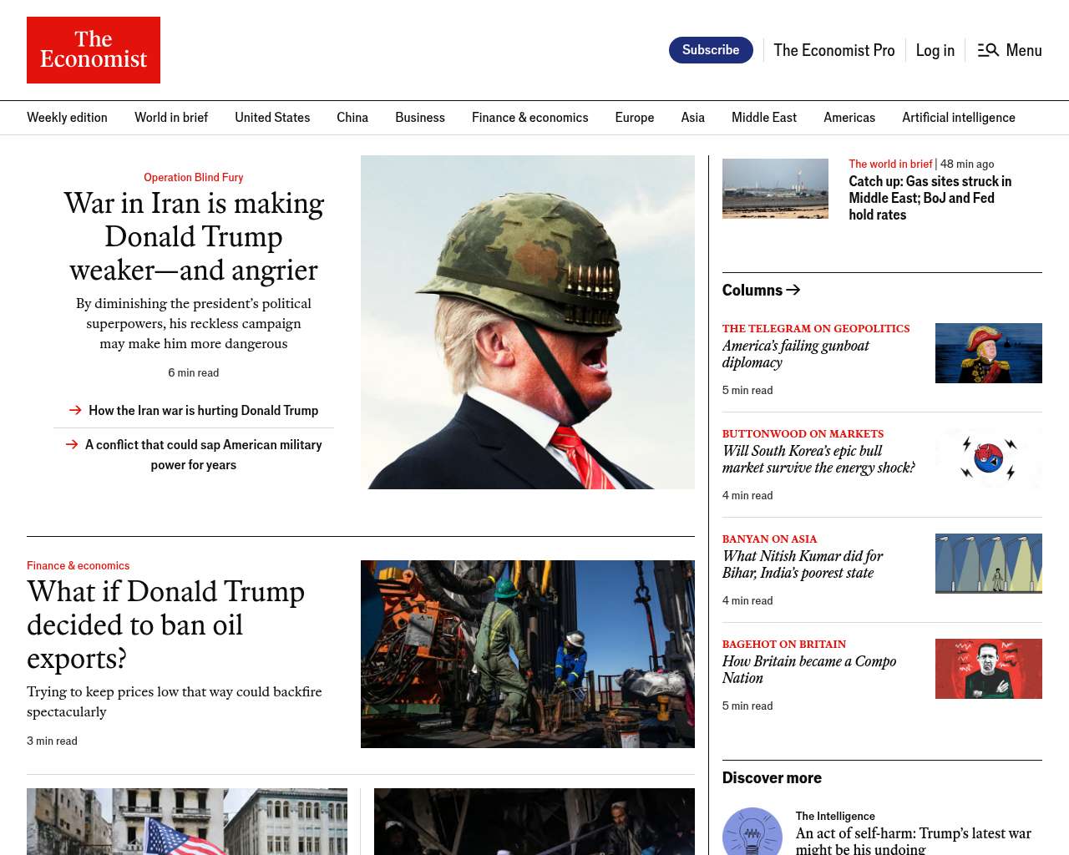
Task: Read 'What if Donald Trump decided to ban oil exports?'
Action: point(166,625)
